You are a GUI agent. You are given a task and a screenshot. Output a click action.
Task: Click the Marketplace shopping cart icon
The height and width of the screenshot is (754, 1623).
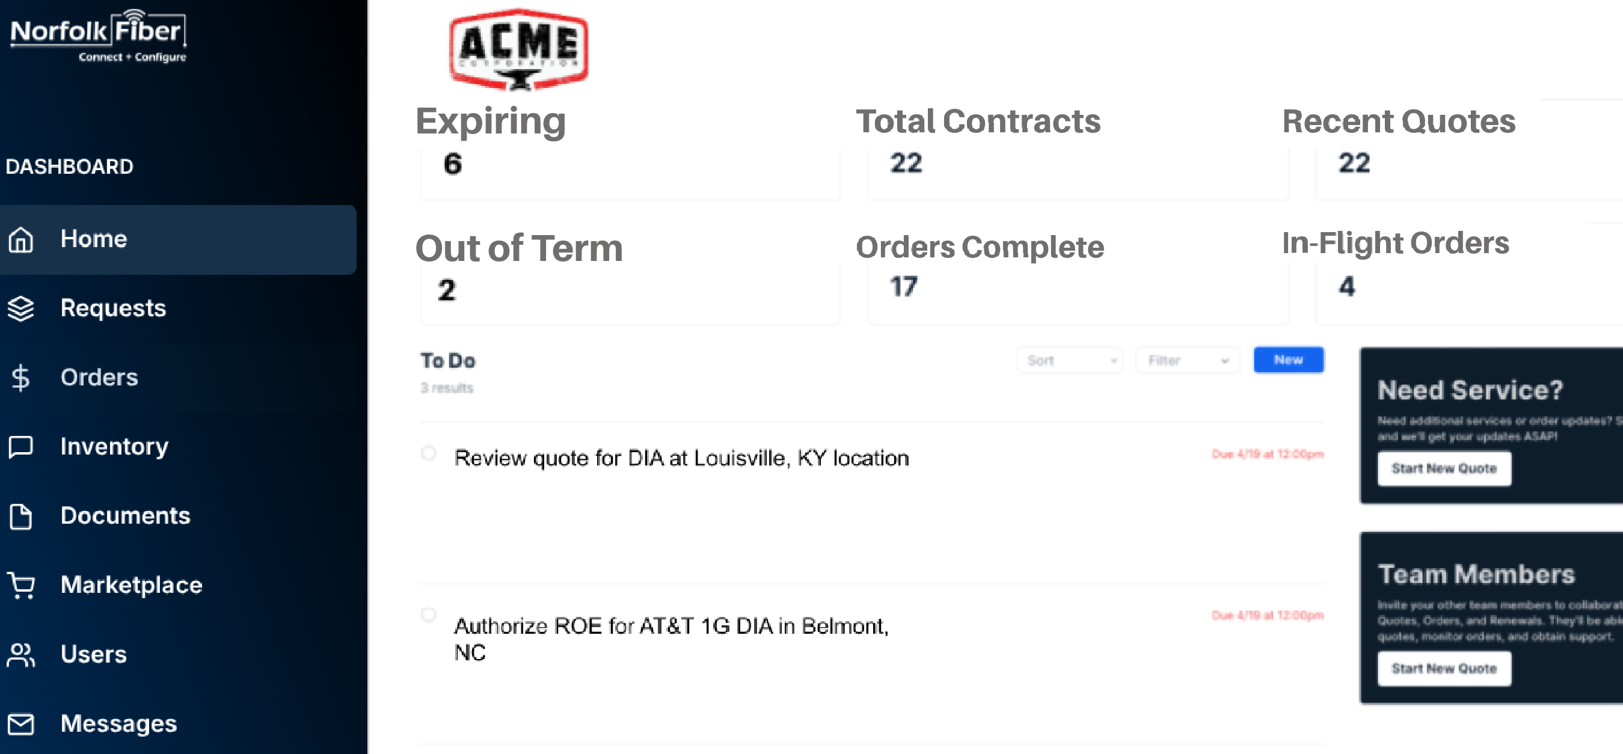[x=21, y=585]
